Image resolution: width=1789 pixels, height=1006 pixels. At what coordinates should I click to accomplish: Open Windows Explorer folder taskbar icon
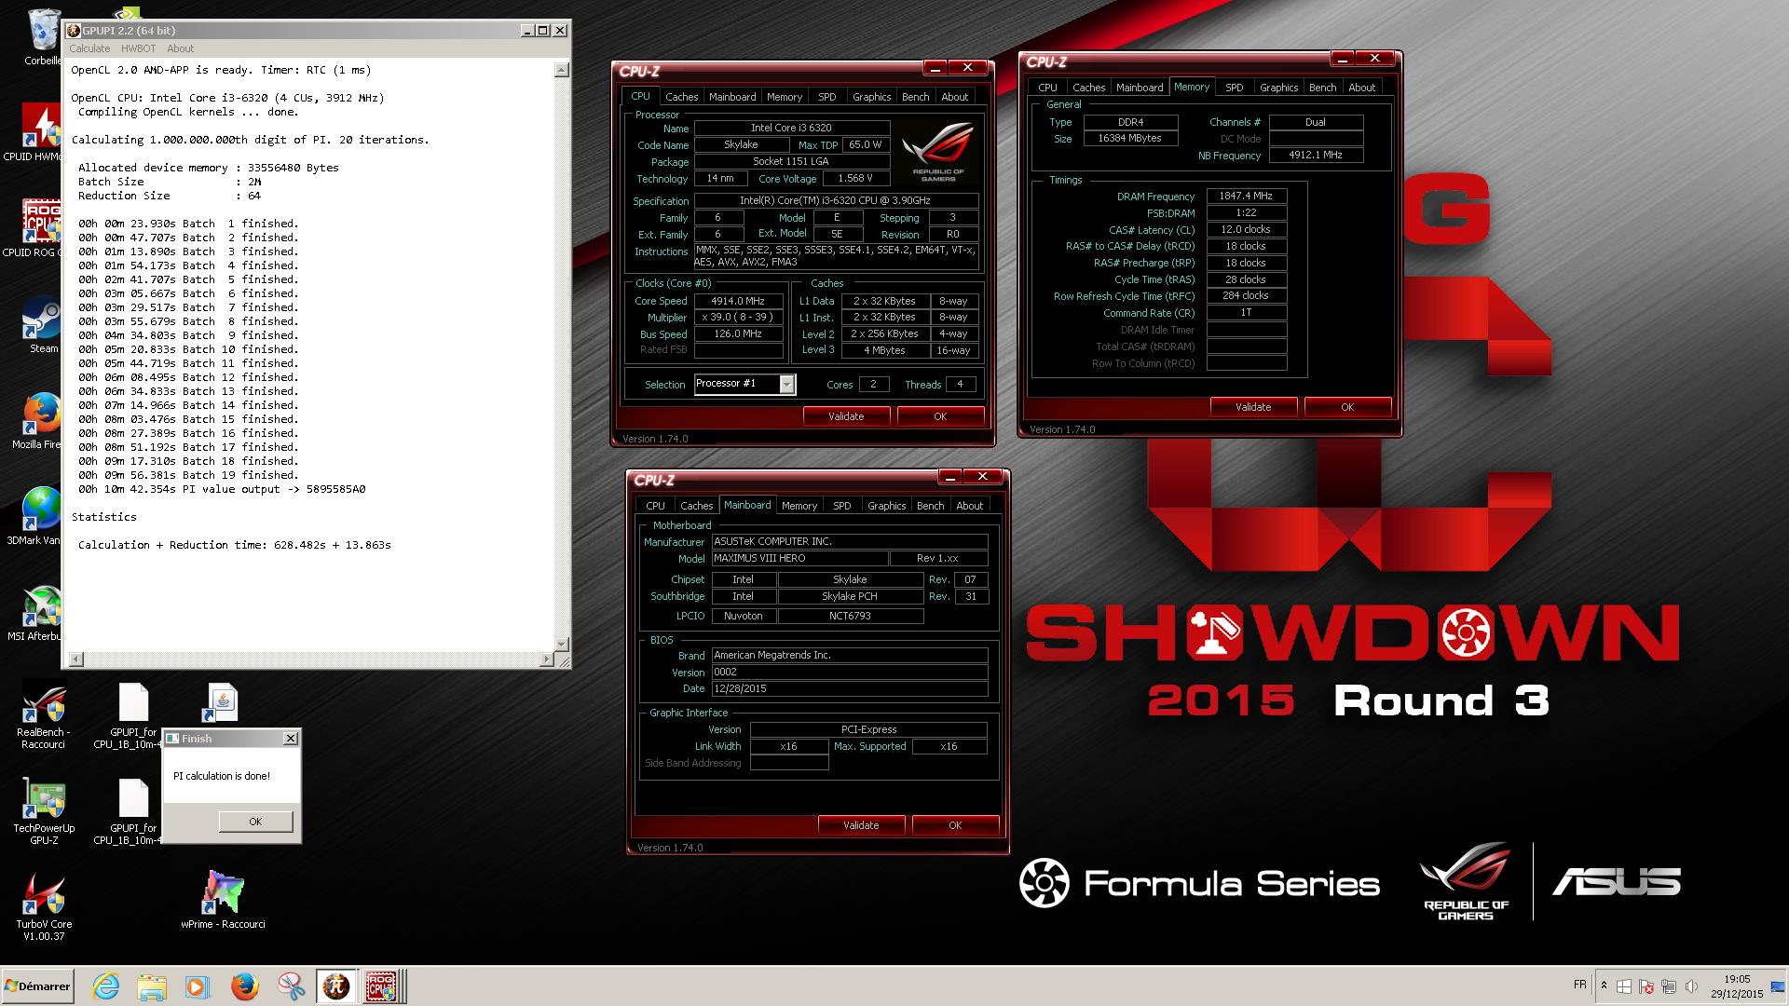152,986
